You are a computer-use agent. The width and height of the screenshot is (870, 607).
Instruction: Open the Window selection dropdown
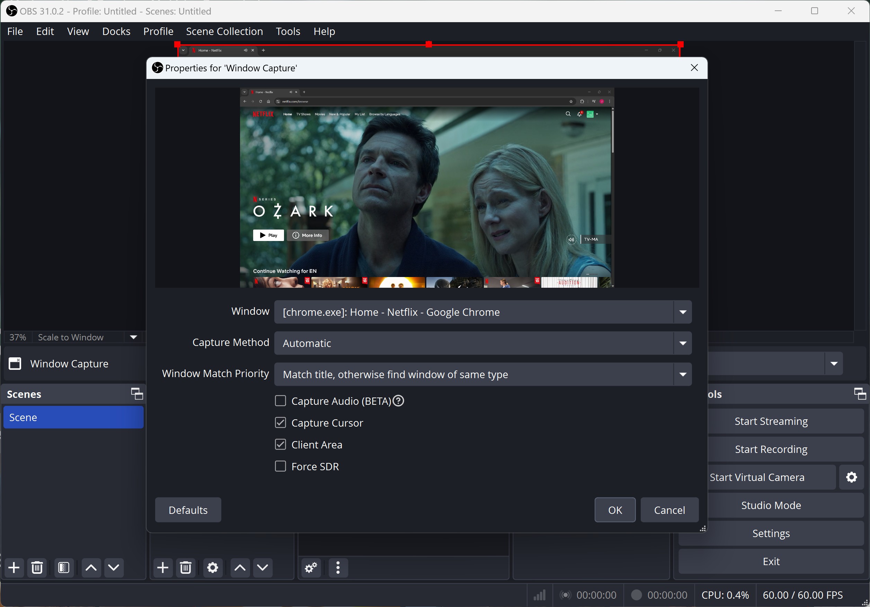[x=483, y=312]
